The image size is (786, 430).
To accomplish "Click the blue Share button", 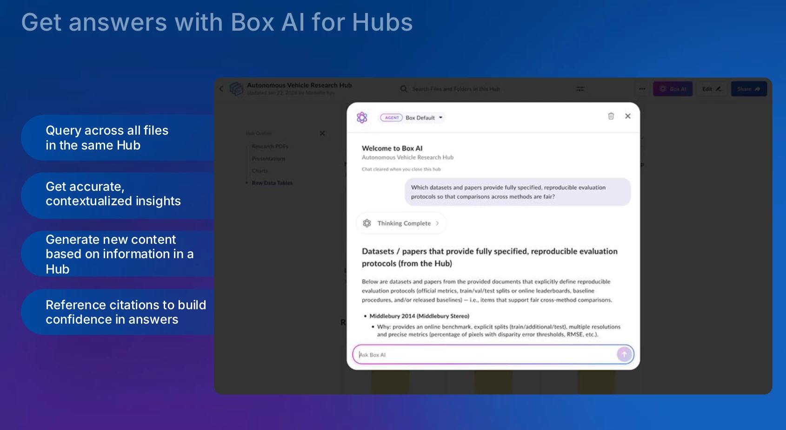I will 749,89.
